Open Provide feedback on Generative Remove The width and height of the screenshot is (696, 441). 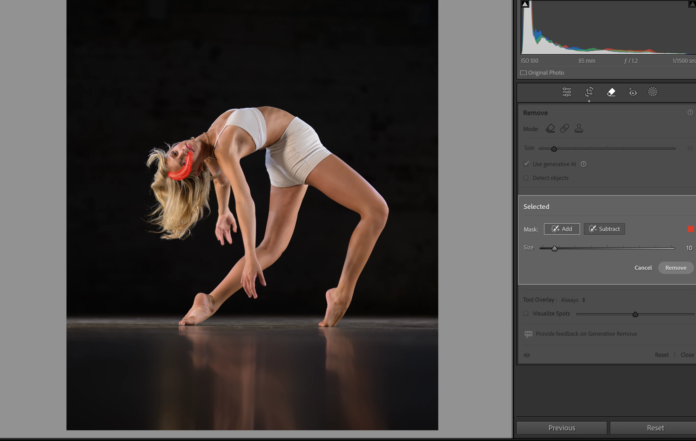tap(586, 334)
